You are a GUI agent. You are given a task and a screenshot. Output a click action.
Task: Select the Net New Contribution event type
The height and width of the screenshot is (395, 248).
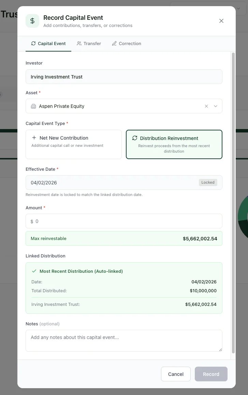pos(73,144)
